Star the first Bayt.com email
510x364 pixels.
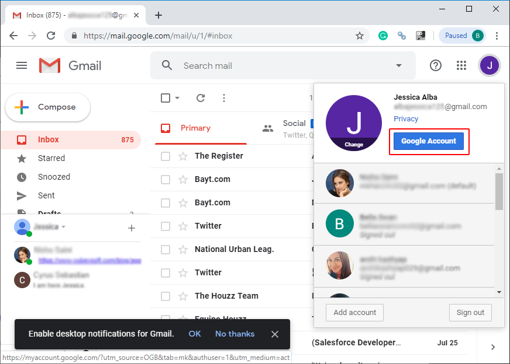183,180
